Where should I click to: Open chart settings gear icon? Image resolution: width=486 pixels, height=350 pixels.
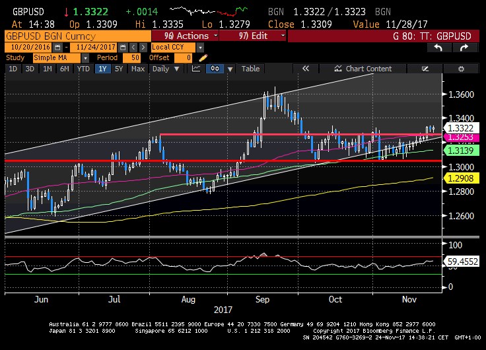[x=460, y=69]
